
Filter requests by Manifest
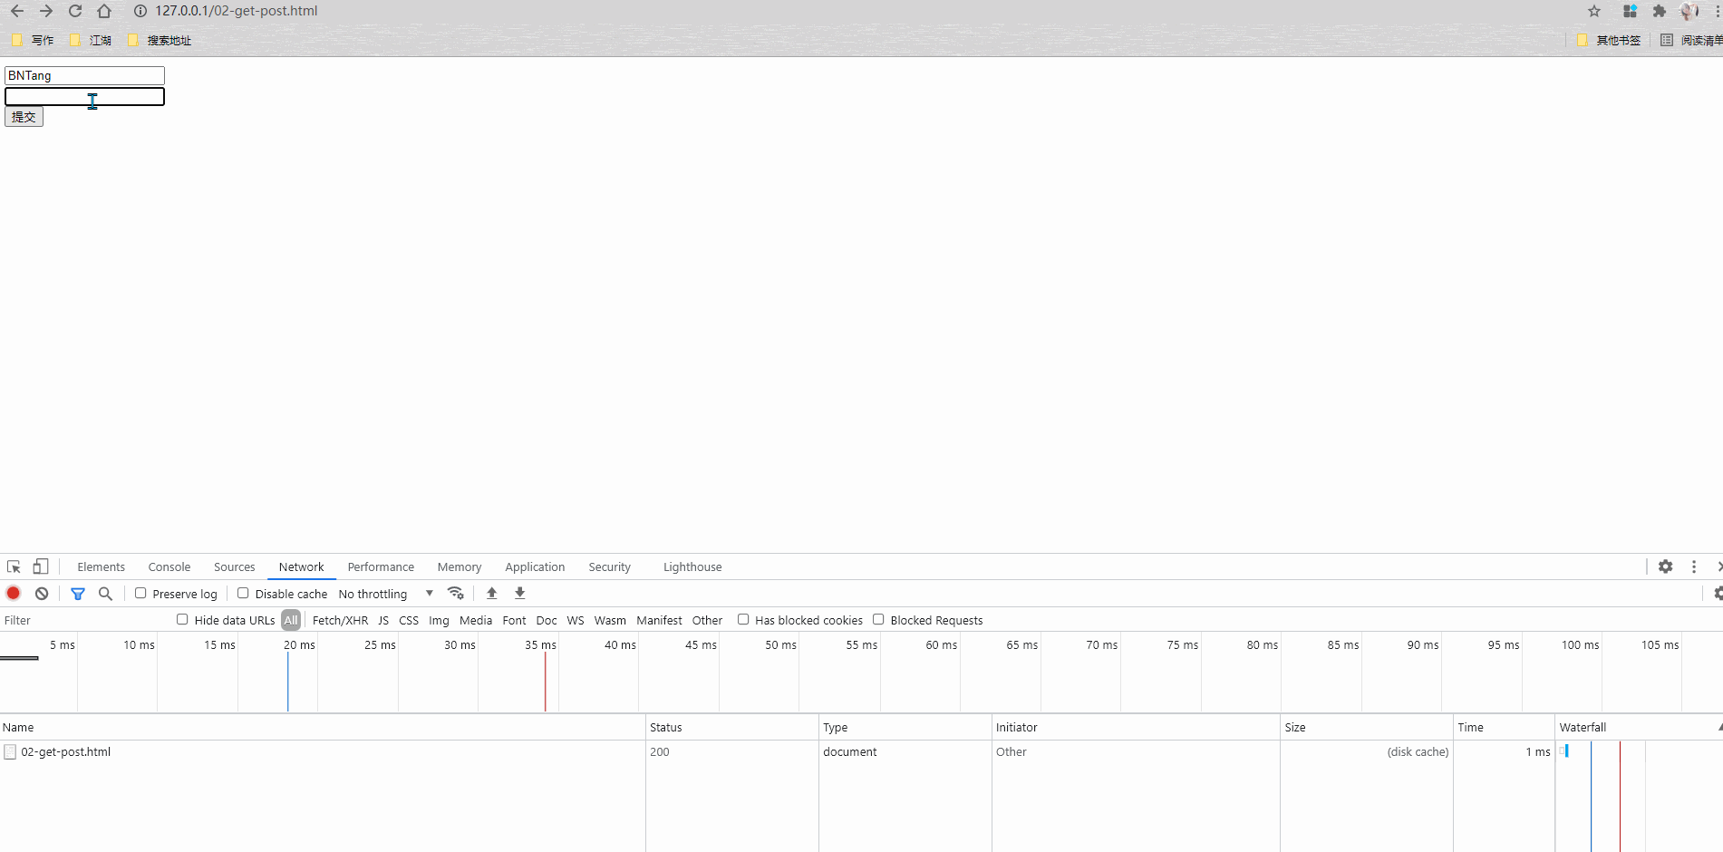pos(659,620)
